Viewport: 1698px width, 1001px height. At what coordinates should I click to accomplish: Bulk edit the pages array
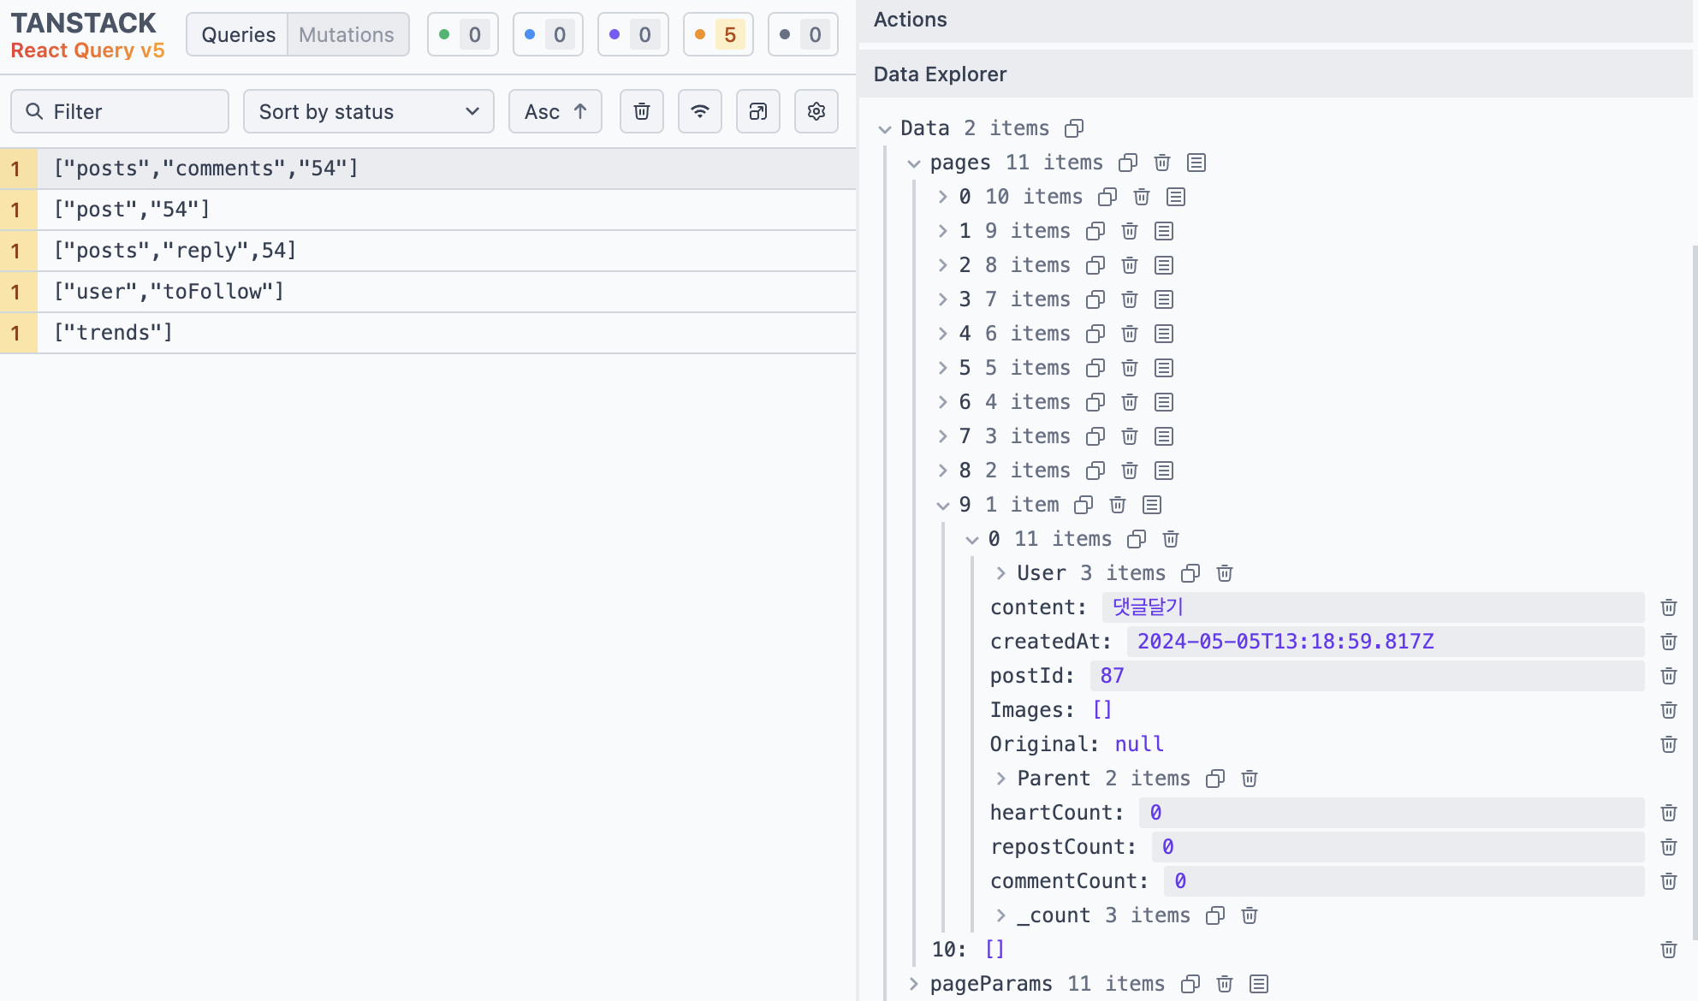pyautogui.click(x=1196, y=163)
